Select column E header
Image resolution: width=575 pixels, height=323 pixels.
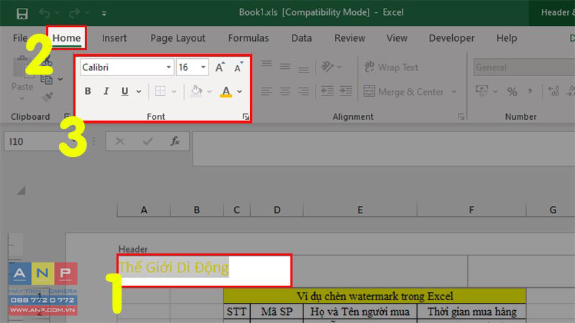tap(360, 210)
